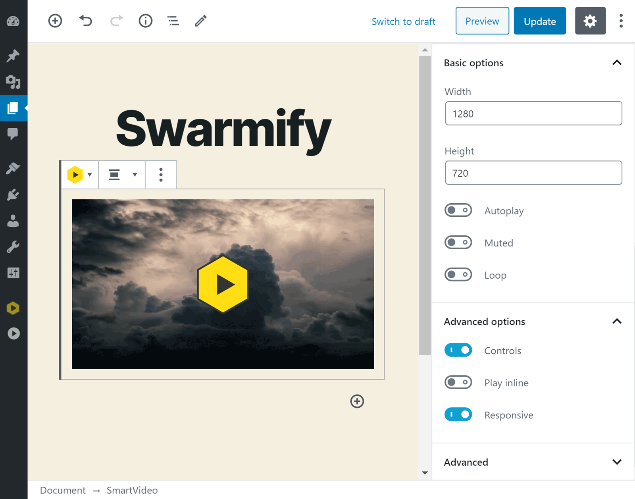This screenshot has width=635, height=499.
Task: Open the block alignment dropdown
Action: (x=122, y=175)
